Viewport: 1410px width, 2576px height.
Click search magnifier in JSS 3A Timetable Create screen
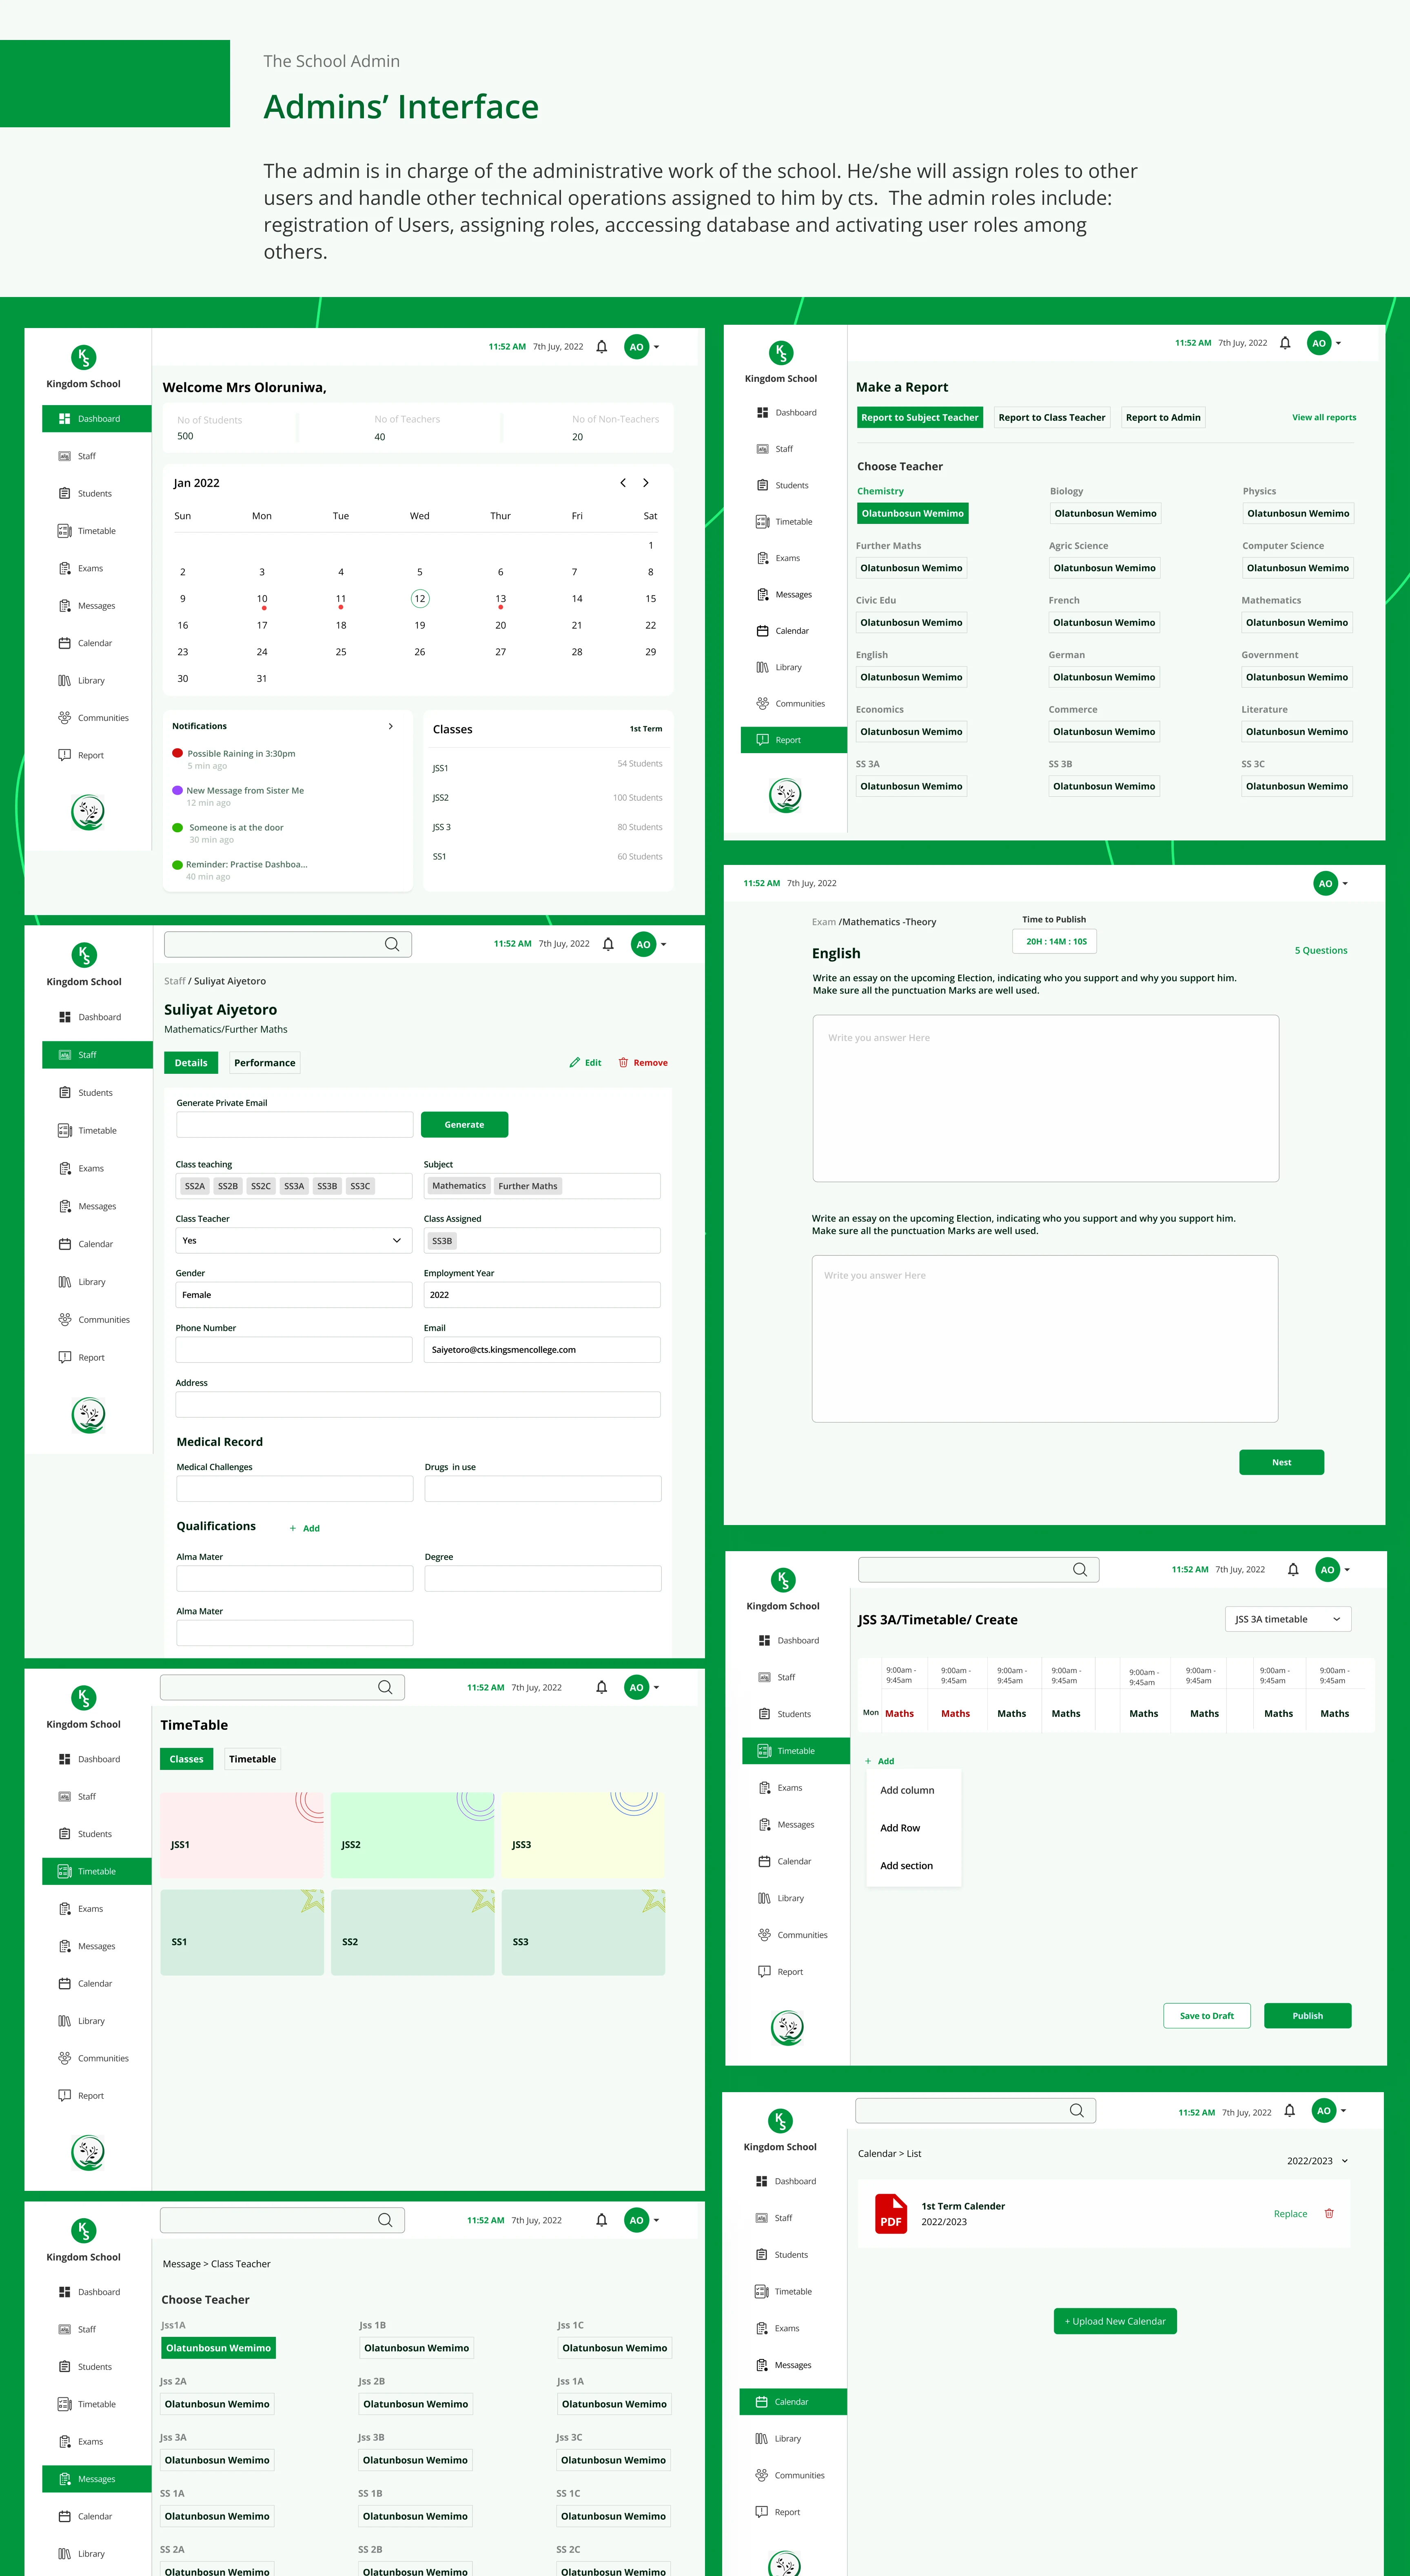point(1080,1570)
